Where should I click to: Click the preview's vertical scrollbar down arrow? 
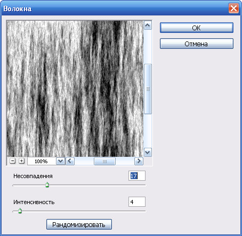click(148, 152)
